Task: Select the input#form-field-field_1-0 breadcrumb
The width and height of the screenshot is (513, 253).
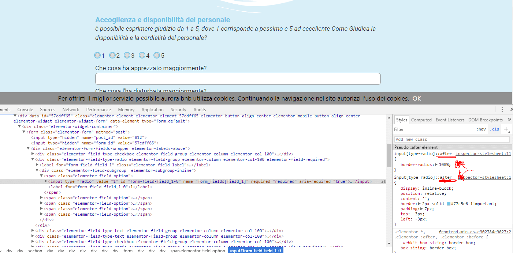Action: [255, 251]
